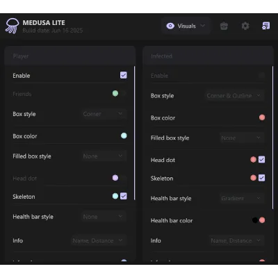Open the configs list icon in header

click(265, 26)
